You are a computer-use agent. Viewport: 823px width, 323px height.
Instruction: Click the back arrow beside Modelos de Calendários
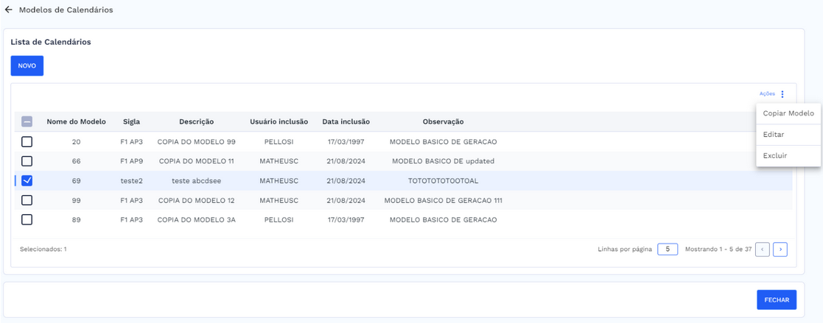[9, 10]
